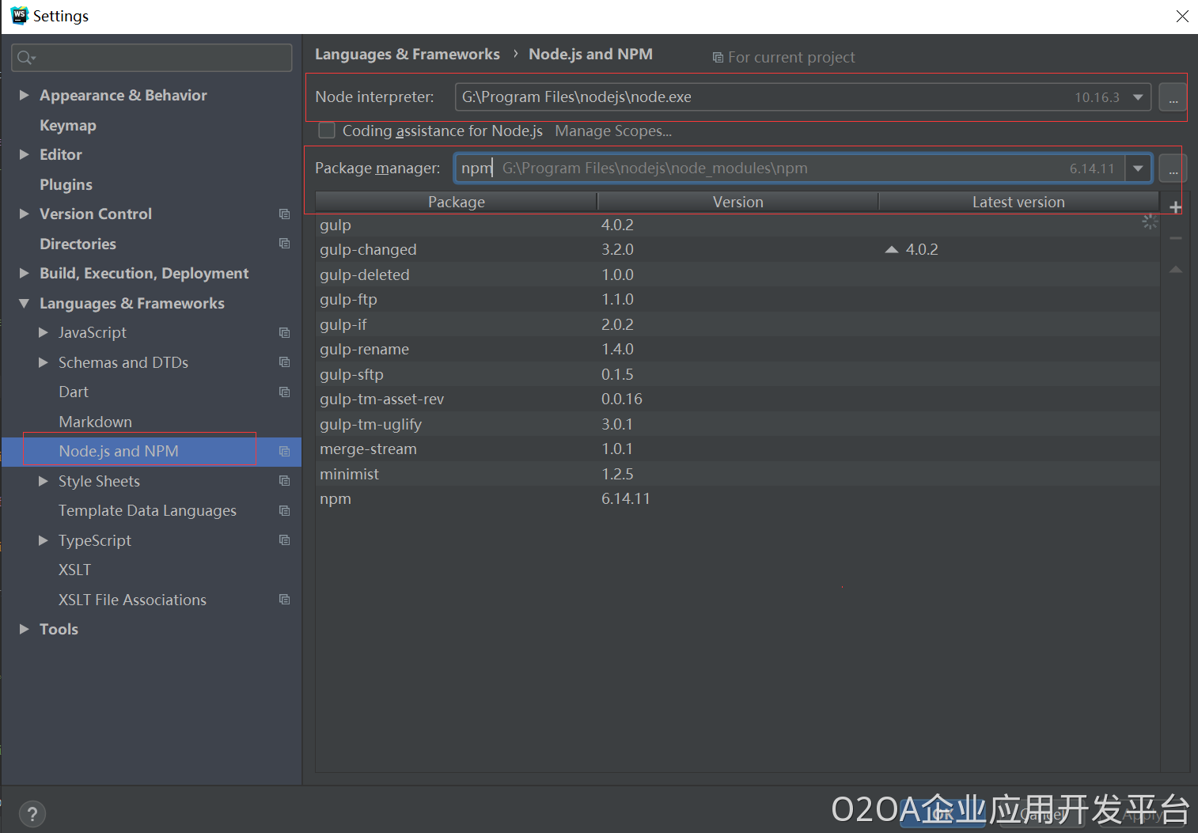This screenshot has width=1198, height=833.
Task: Browse for package manager with ellipsis button
Action: pyautogui.click(x=1173, y=169)
